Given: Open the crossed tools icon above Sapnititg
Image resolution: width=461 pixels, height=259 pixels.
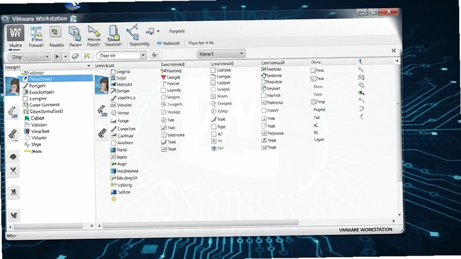Looking at the screenshot, I should (133, 32).
